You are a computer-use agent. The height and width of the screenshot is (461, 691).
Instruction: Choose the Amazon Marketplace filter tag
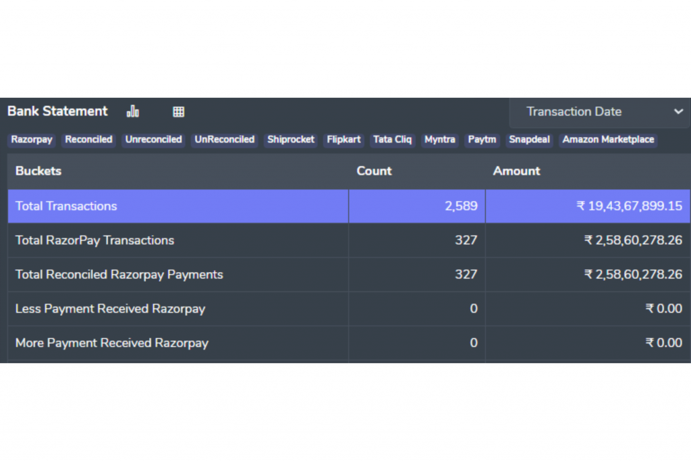coord(608,140)
